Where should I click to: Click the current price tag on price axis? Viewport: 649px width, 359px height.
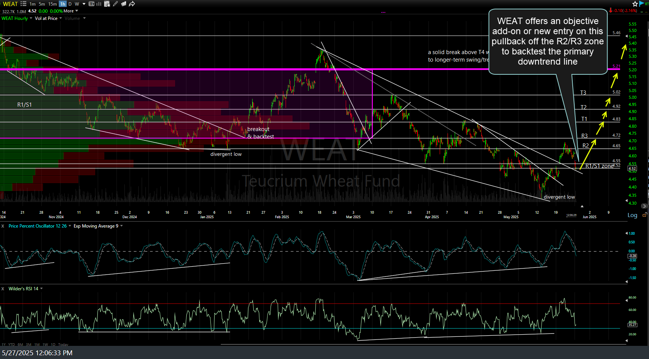632,168
